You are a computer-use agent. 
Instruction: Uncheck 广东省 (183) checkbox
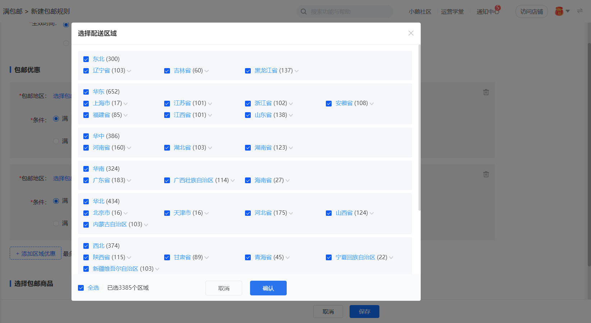coord(86,180)
